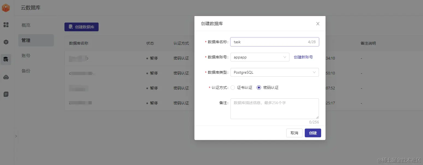The height and width of the screenshot is (165, 423).
Task: Click the lock security icon in sidebar
Action: pos(6,77)
